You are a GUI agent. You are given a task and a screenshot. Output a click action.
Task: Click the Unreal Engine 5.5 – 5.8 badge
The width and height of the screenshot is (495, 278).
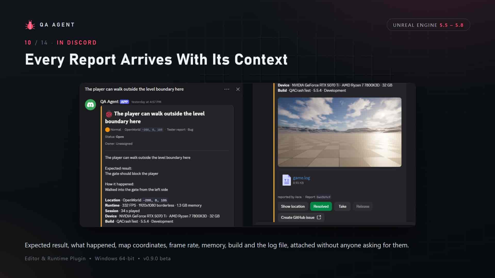(428, 25)
